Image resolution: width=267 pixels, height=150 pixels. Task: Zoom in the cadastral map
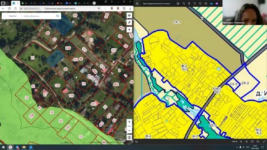pyautogui.click(x=129, y=122)
